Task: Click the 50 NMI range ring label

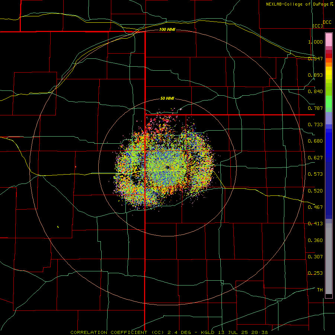Action: click(167, 99)
